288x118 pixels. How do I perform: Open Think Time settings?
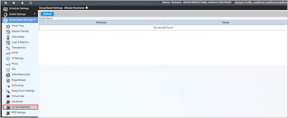point(18,26)
